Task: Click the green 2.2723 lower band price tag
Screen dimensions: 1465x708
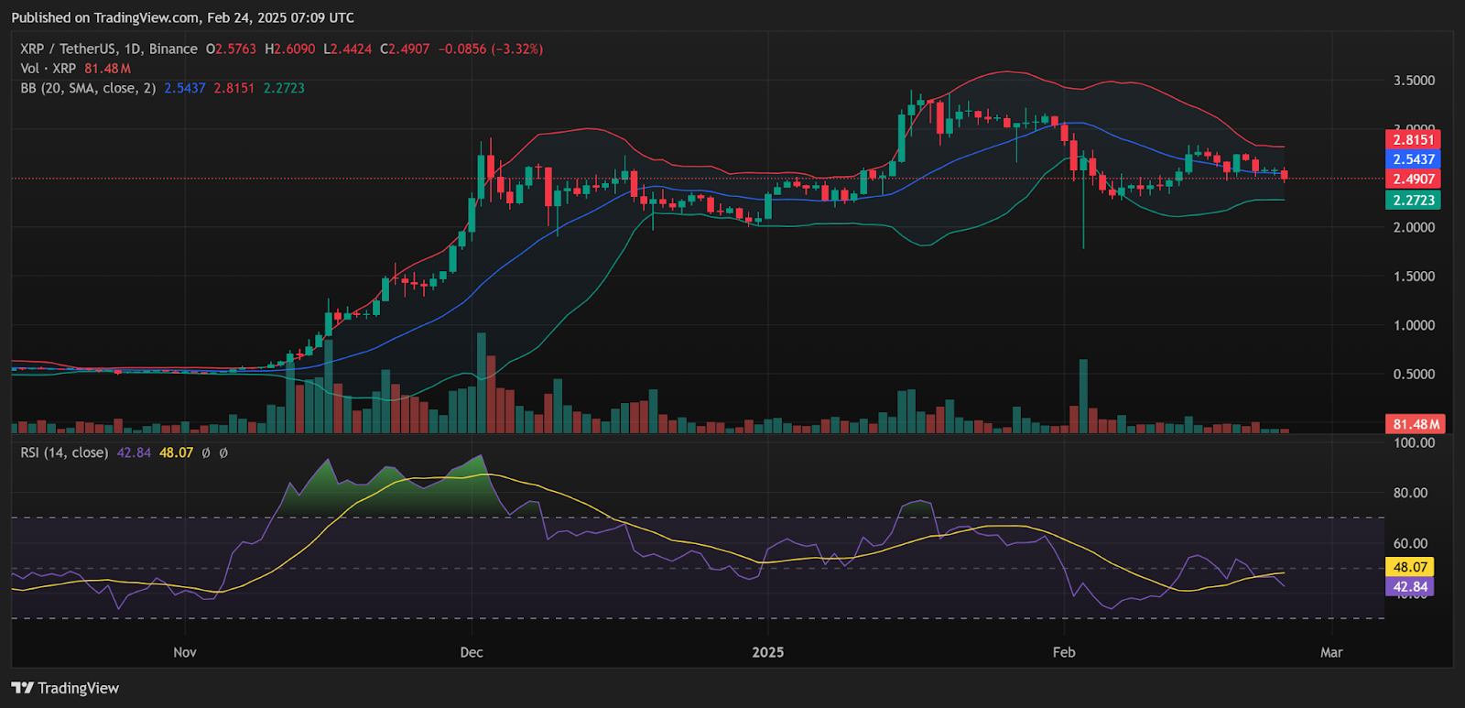Action: [1413, 200]
